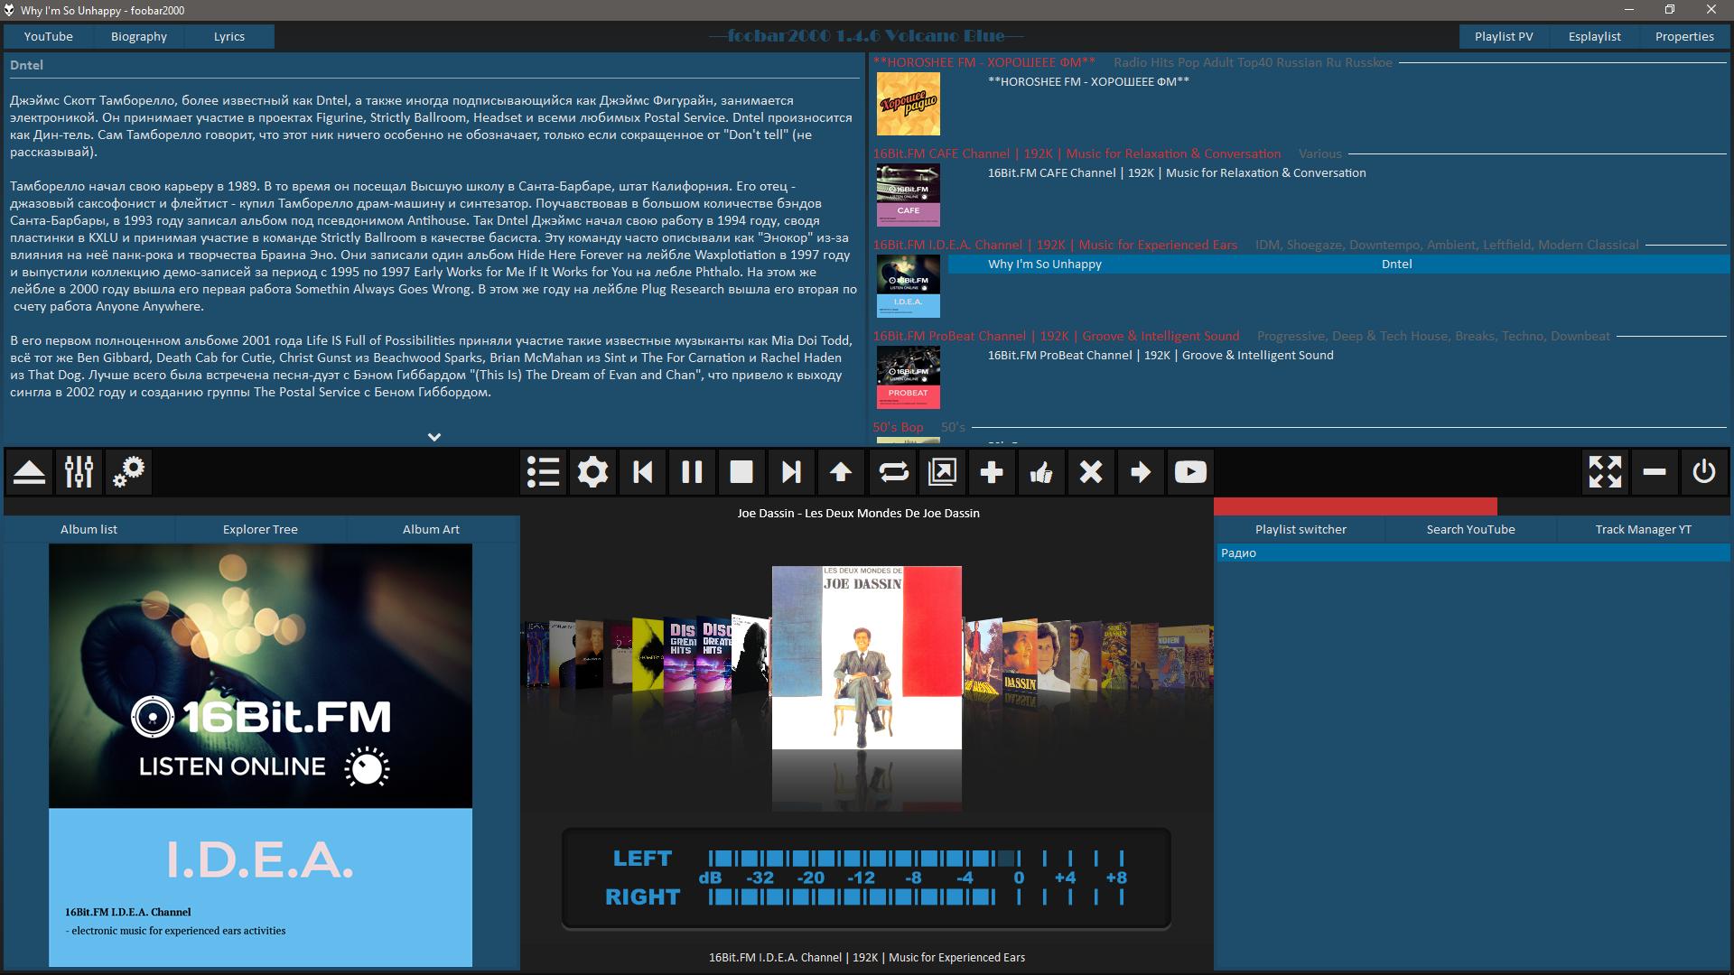Open the YouTube icon in toolbar

1190,472
